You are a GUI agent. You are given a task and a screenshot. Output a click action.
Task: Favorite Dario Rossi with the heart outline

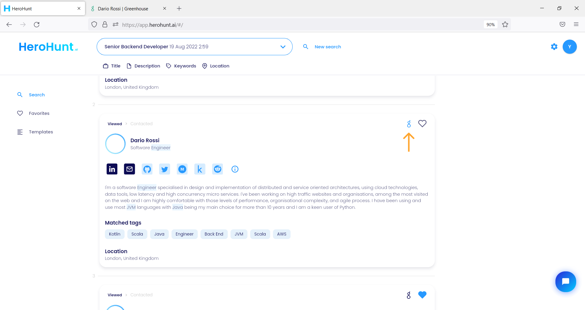click(422, 123)
